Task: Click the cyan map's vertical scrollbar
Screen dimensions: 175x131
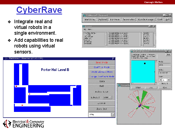Action: coord(156,72)
